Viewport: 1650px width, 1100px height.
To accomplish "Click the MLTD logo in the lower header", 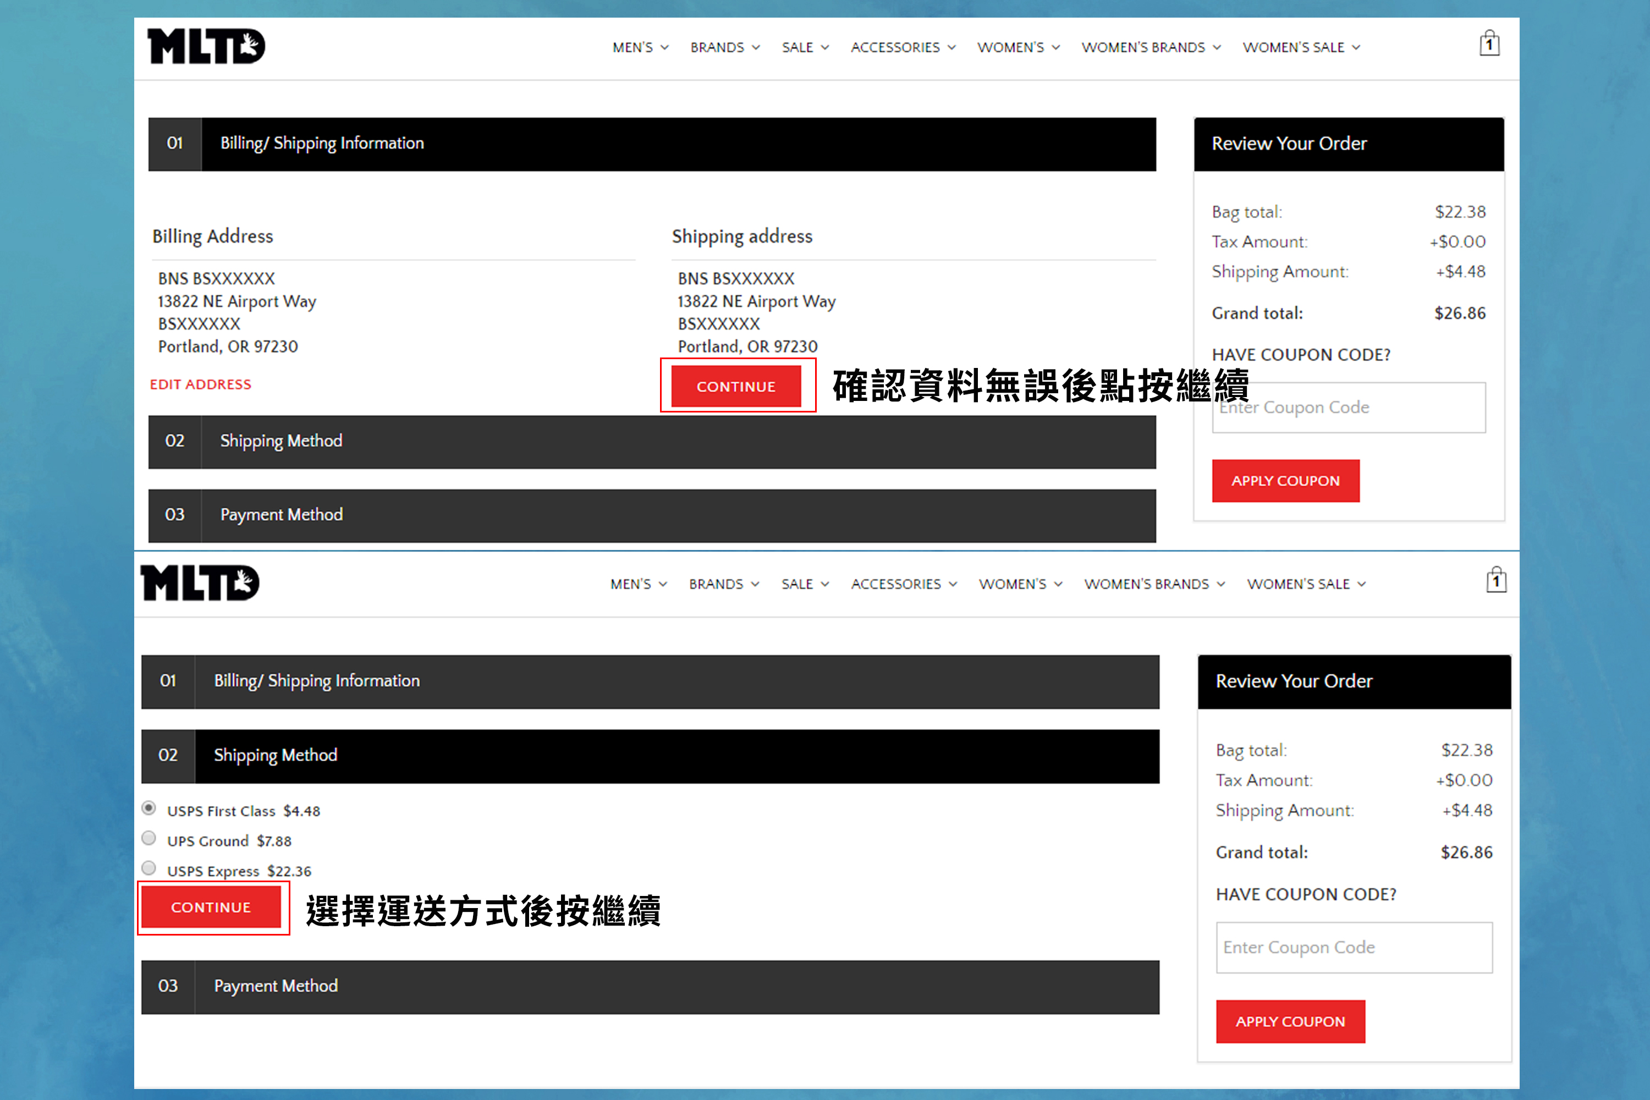I will click(x=200, y=583).
